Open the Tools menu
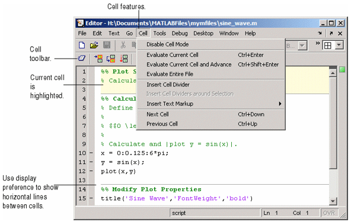The height and width of the screenshot is (222, 351). [x=159, y=33]
